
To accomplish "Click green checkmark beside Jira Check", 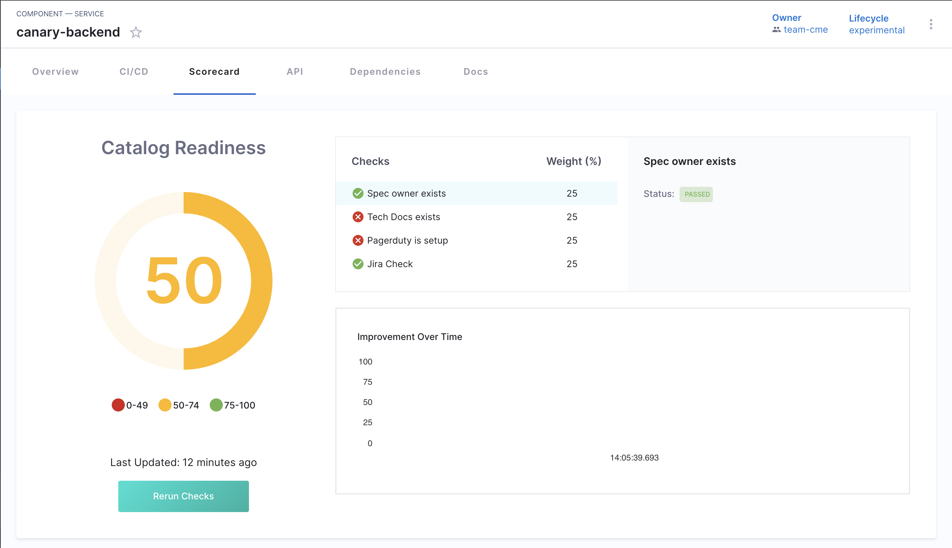I will click(358, 264).
